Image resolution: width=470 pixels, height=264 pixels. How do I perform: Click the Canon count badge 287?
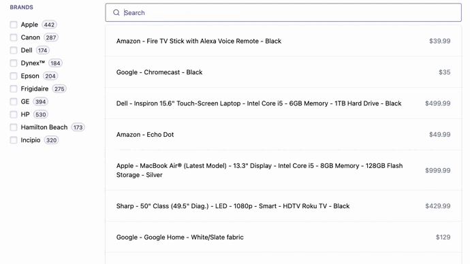(51, 37)
